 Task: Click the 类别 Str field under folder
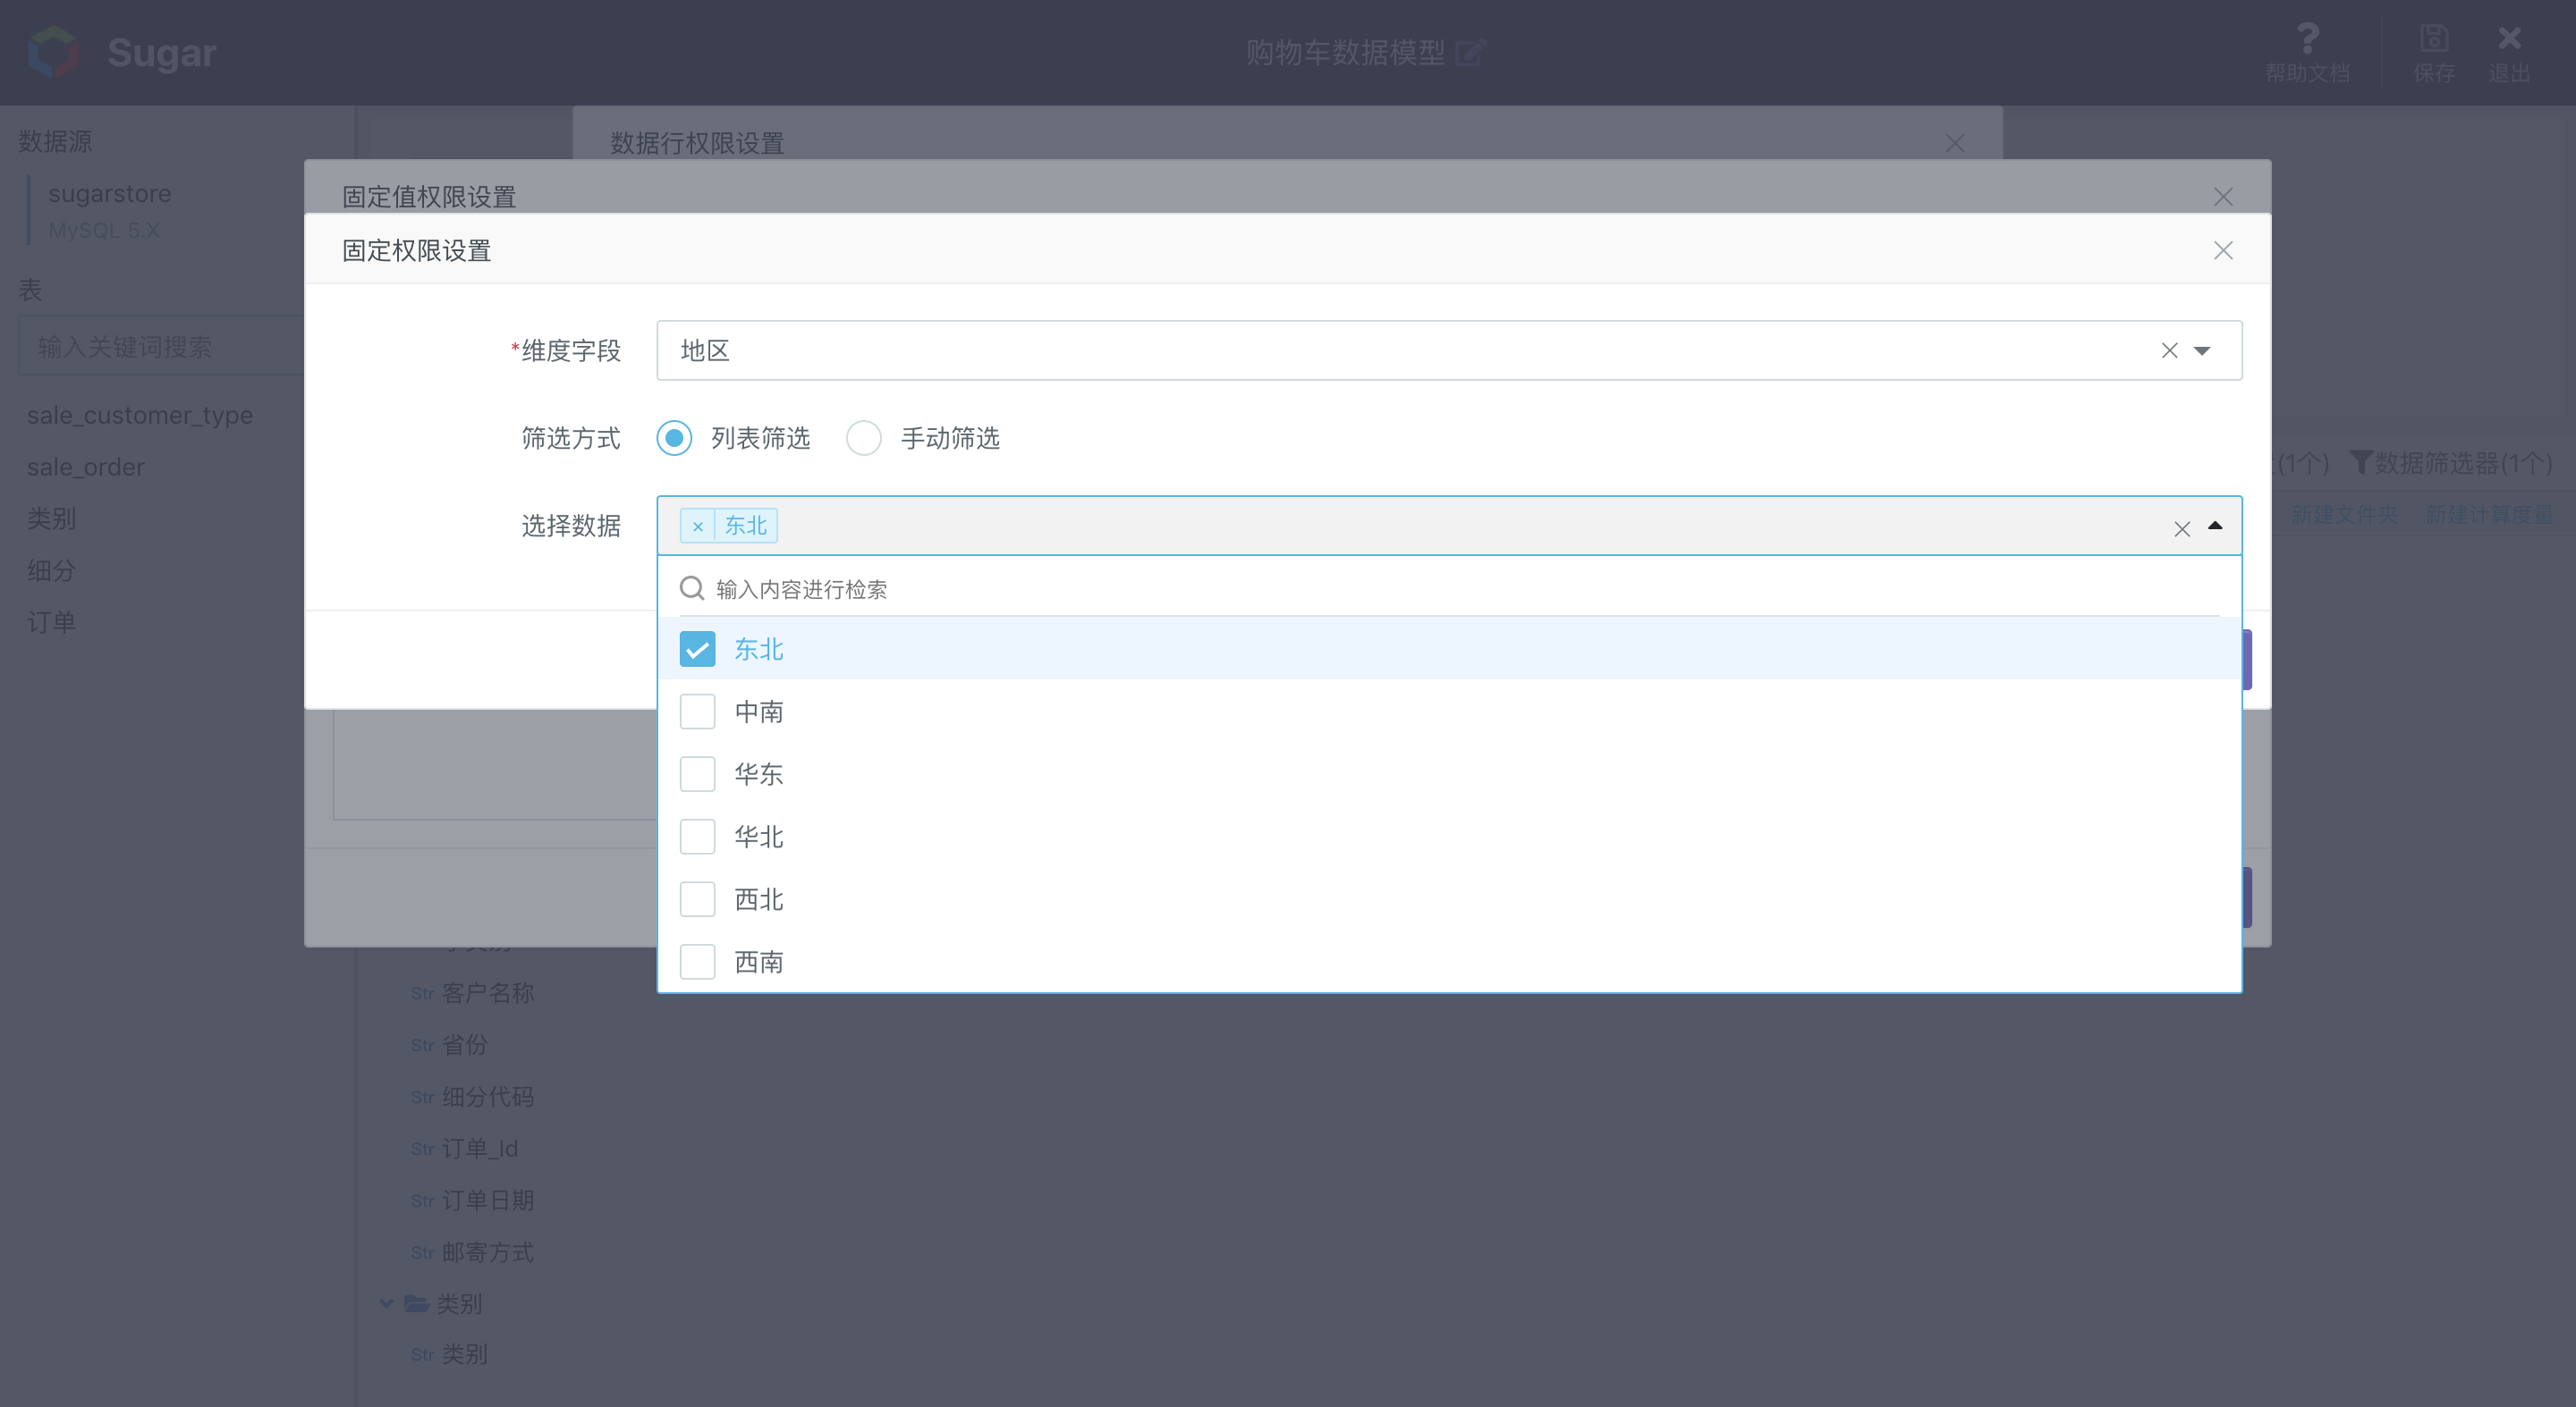(x=465, y=1355)
